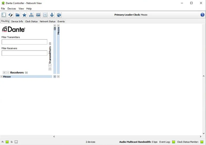Select the Mezzo receiver name
The image size is (206, 145).
point(7,77)
